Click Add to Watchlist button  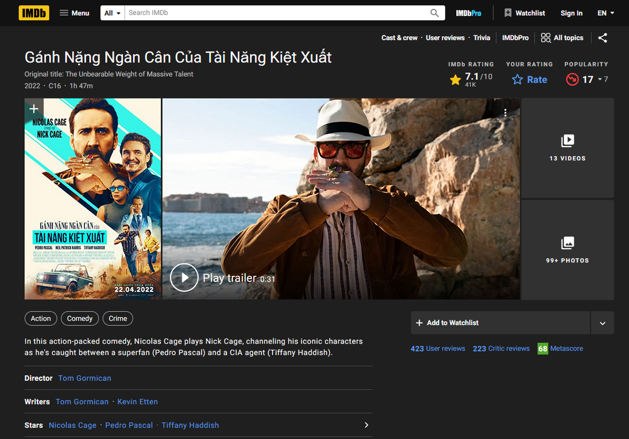(x=500, y=323)
